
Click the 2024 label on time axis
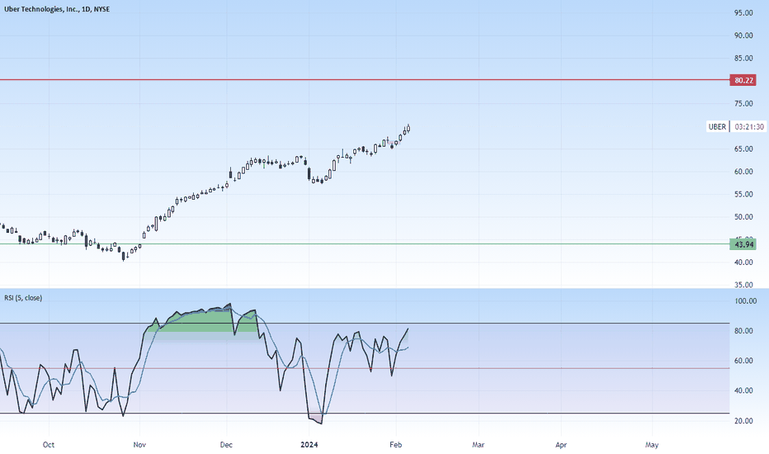point(309,445)
